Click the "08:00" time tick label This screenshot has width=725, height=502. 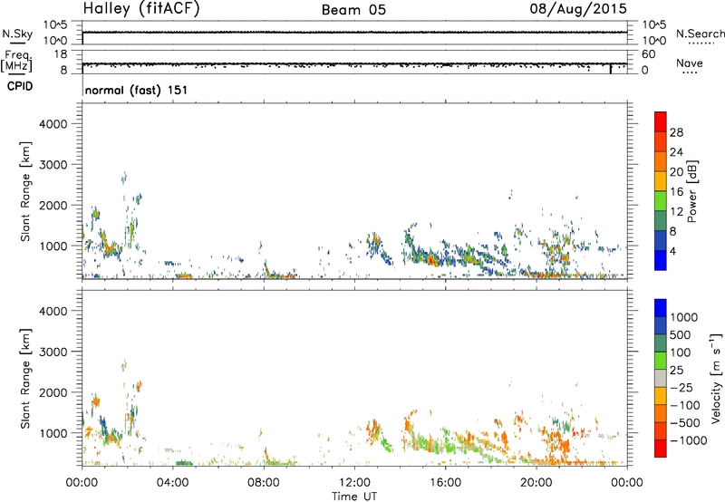click(x=264, y=483)
